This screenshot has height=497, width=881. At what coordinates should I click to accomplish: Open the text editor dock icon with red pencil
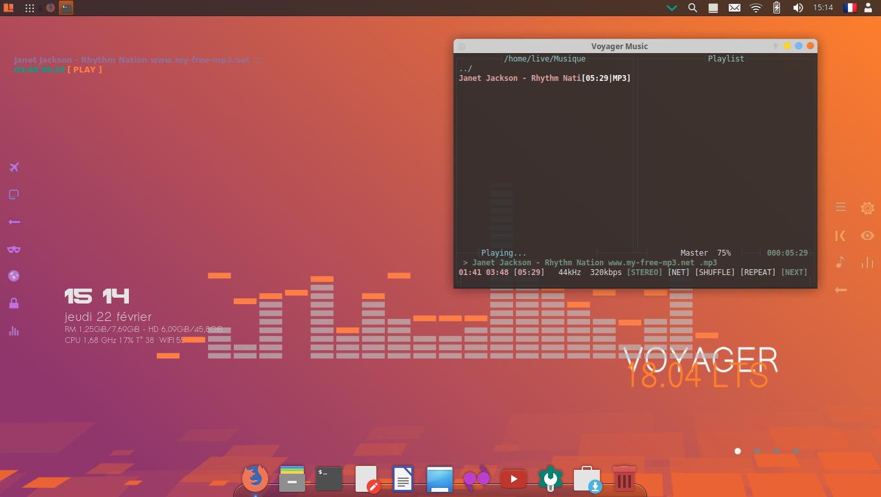coord(367,480)
